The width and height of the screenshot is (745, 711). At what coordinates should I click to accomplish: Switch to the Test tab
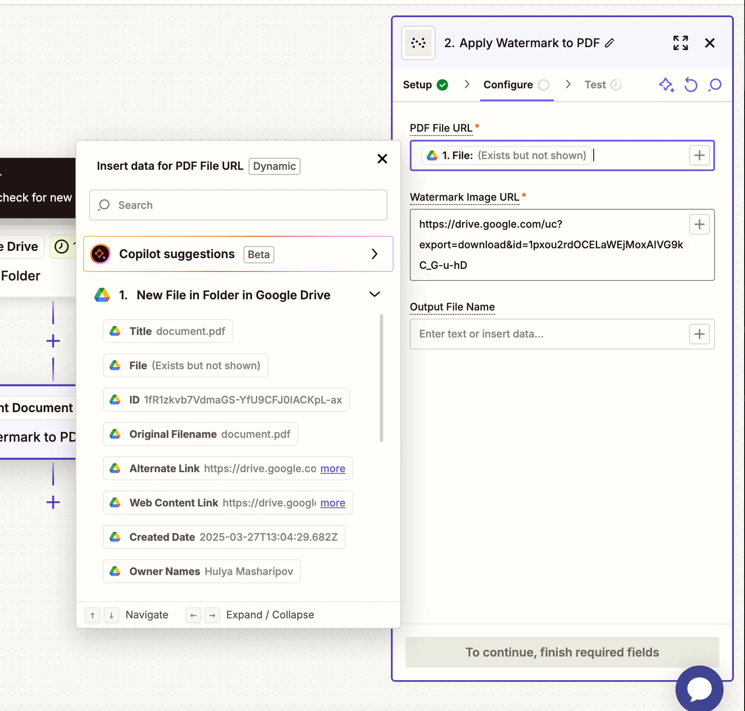coord(596,84)
